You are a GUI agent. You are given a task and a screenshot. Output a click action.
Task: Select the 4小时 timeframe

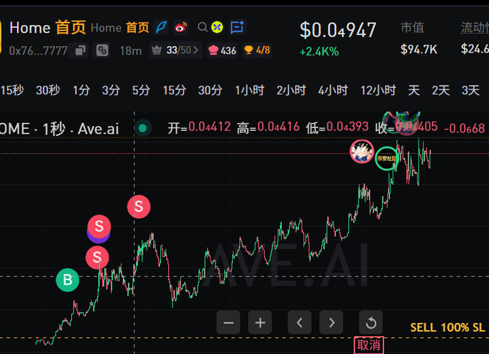pyautogui.click(x=333, y=90)
